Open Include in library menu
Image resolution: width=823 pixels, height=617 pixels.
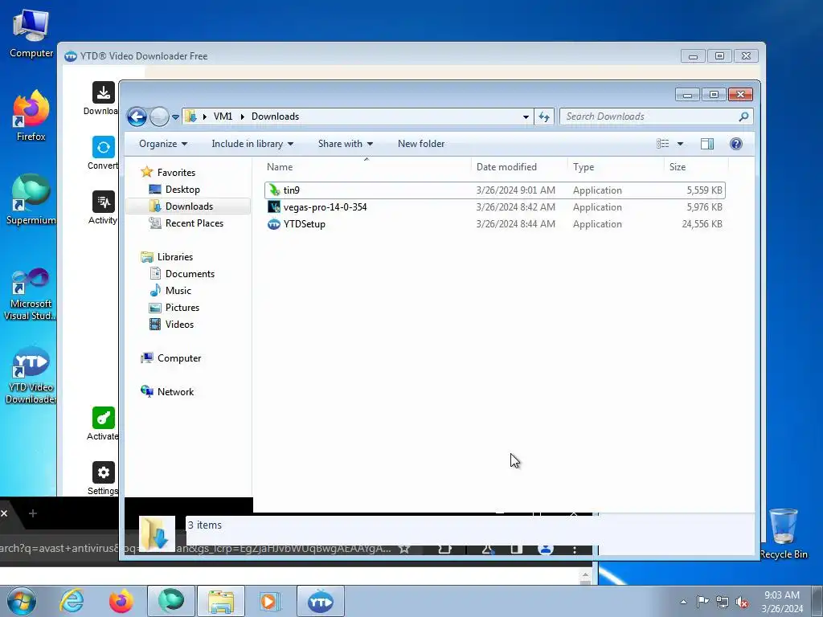pyautogui.click(x=252, y=144)
